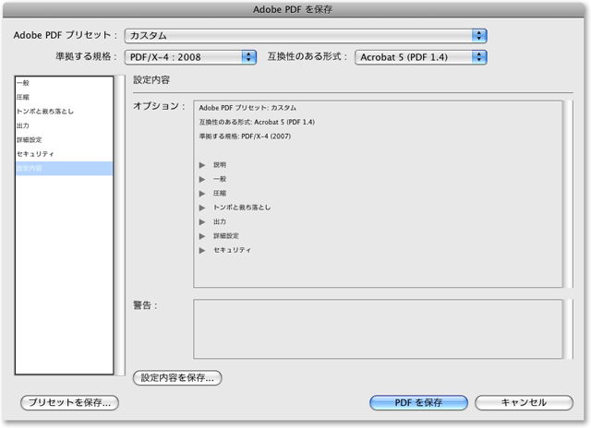Viewport: 591px width, 428px height.
Task: Click the 設定内容を保存... button
Action: [178, 377]
